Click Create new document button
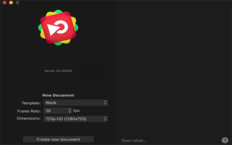The width and height of the screenshot is (232, 145). coord(58,139)
